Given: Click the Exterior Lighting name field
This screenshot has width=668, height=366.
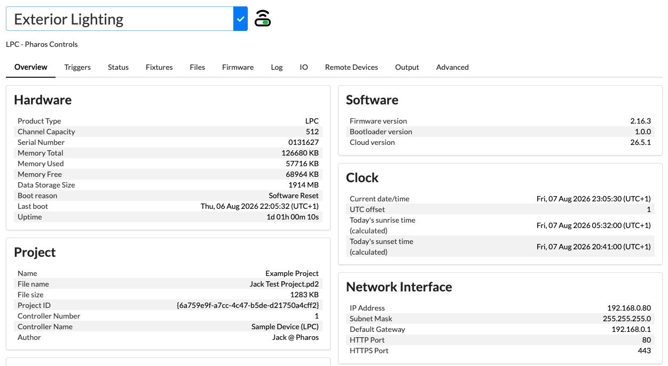Looking at the screenshot, I should [120, 19].
